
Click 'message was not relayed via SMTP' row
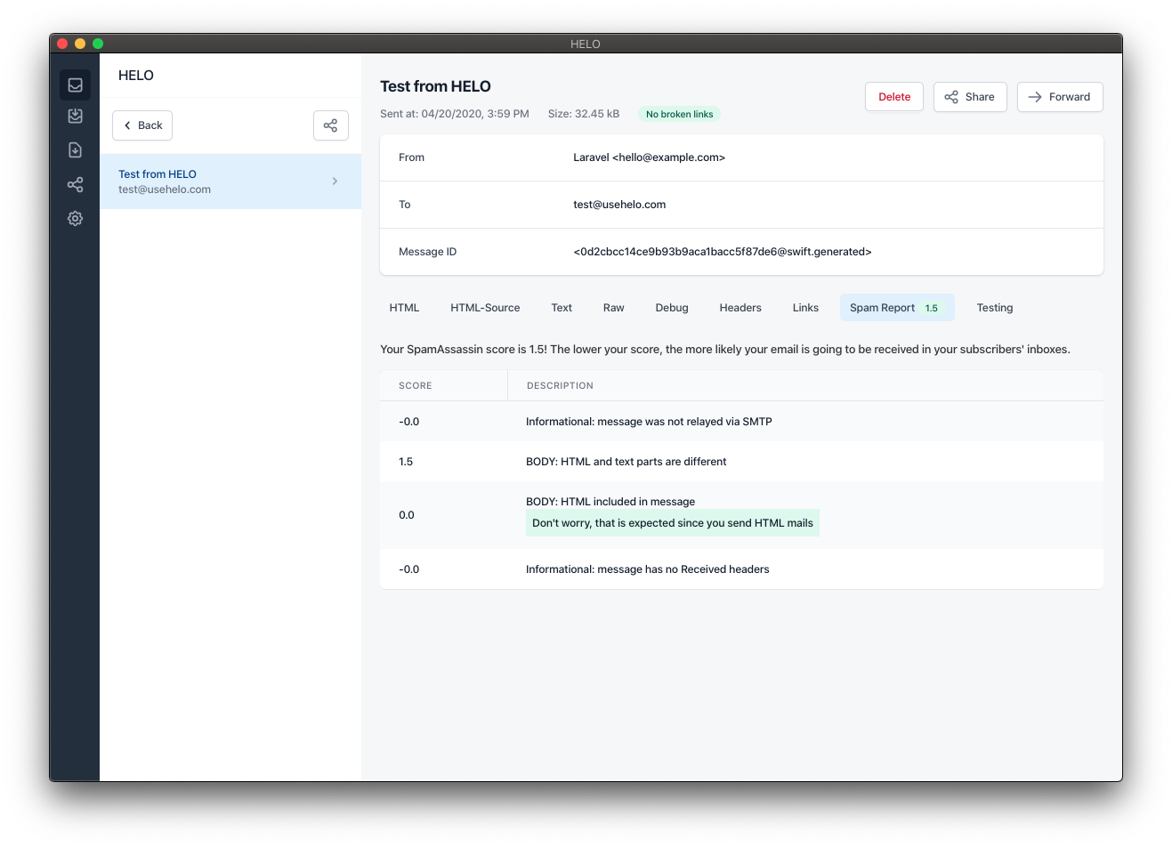[741, 422]
